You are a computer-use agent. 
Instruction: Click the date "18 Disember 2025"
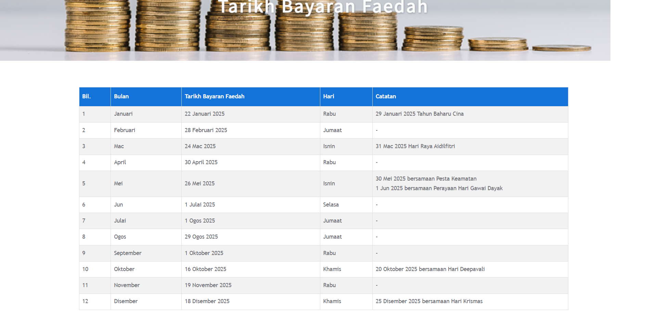point(207,301)
